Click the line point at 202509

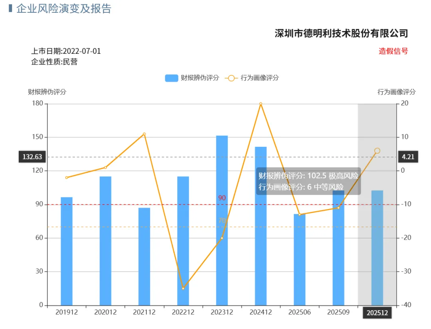tap(338, 208)
